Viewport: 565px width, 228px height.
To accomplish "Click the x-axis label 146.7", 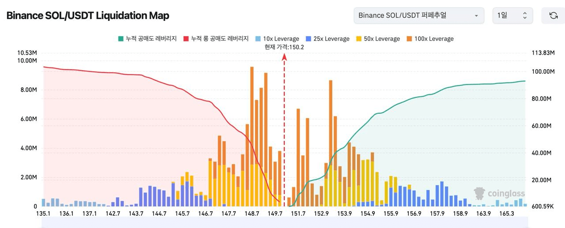I will [x=205, y=213].
